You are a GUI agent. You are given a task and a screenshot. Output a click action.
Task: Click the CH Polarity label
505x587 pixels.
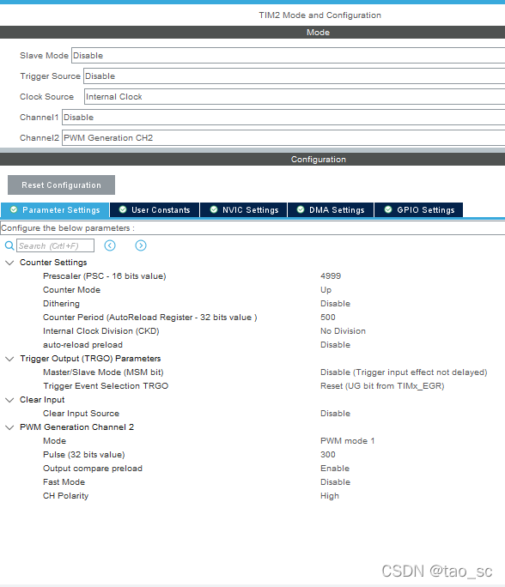pyautogui.click(x=65, y=496)
